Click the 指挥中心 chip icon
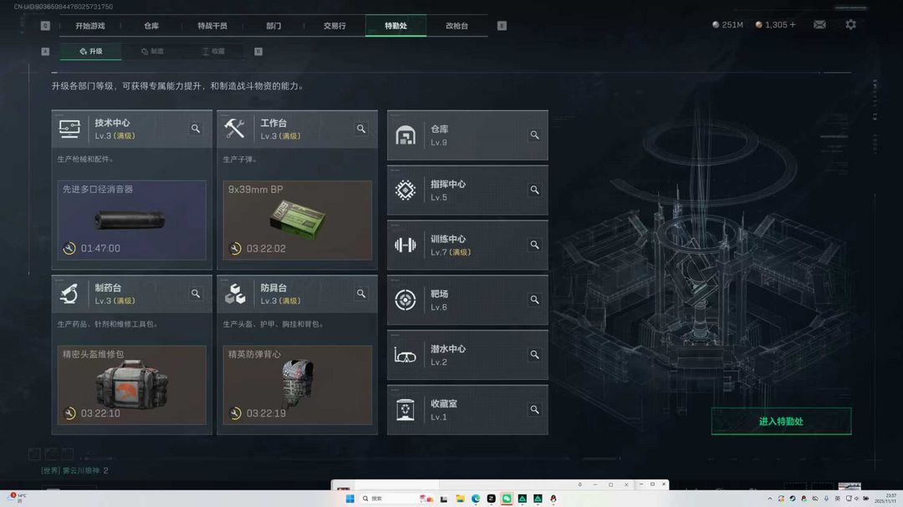 pyautogui.click(x=406, y=190)
